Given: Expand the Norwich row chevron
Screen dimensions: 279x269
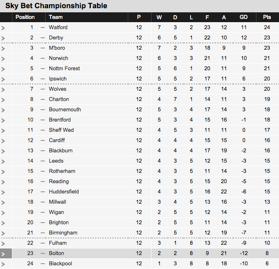Looking at the screenshot, I should click(3, 59).
